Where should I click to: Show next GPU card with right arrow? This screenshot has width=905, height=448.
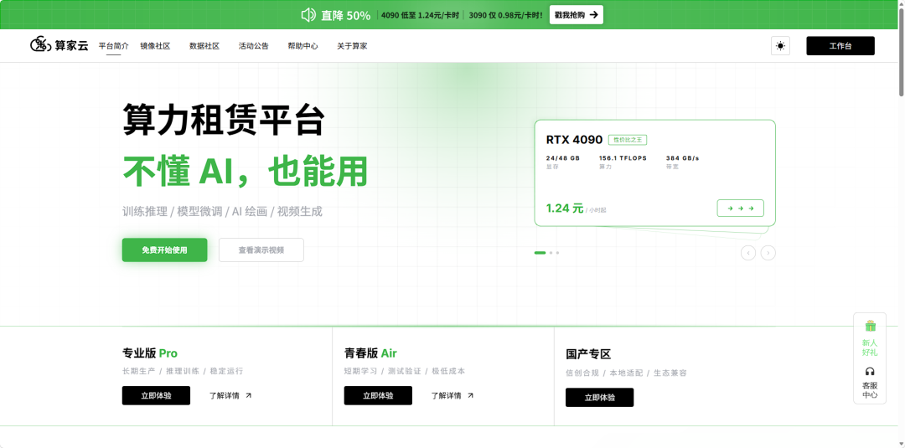(x=768, y=253)
